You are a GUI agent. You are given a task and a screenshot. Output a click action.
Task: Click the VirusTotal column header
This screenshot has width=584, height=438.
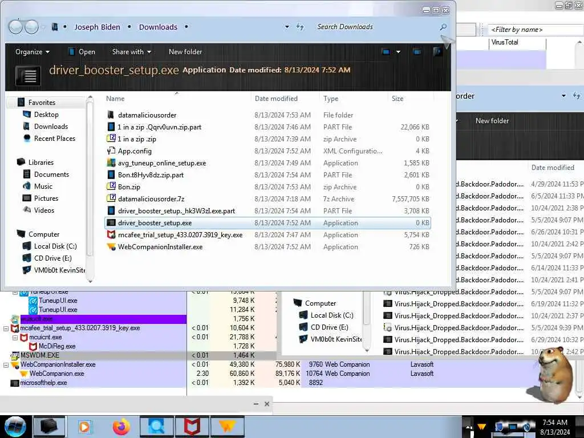coord(517,42)
